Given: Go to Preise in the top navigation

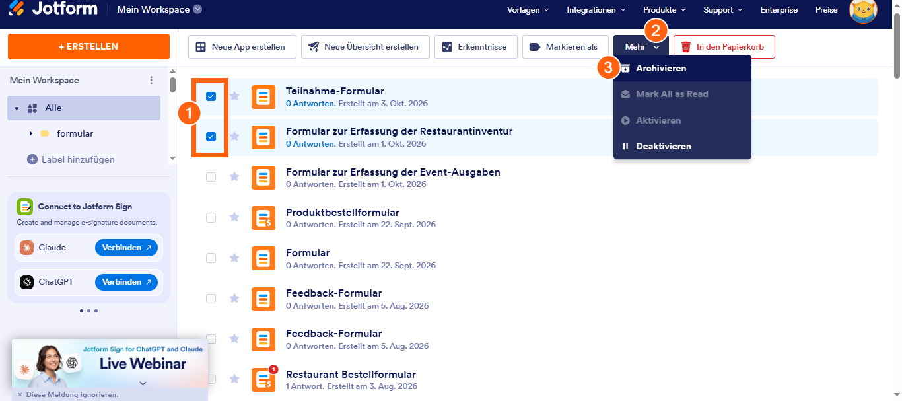Looking at the screenshot, I should 827,10.
